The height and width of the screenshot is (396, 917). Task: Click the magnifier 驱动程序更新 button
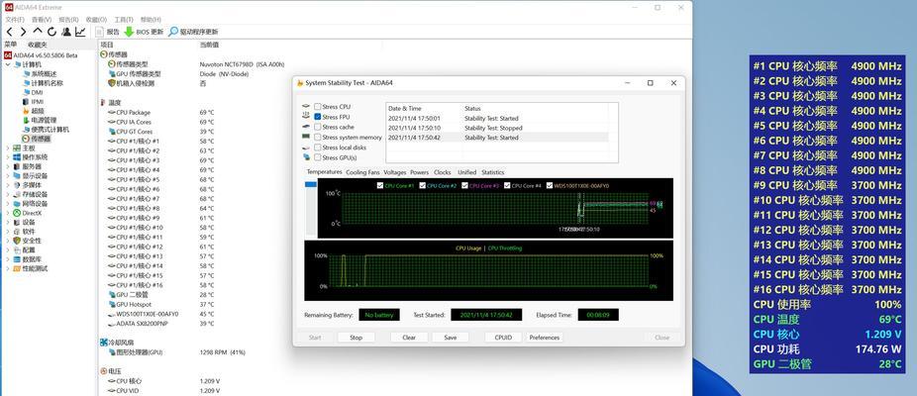tap(193, 32)
